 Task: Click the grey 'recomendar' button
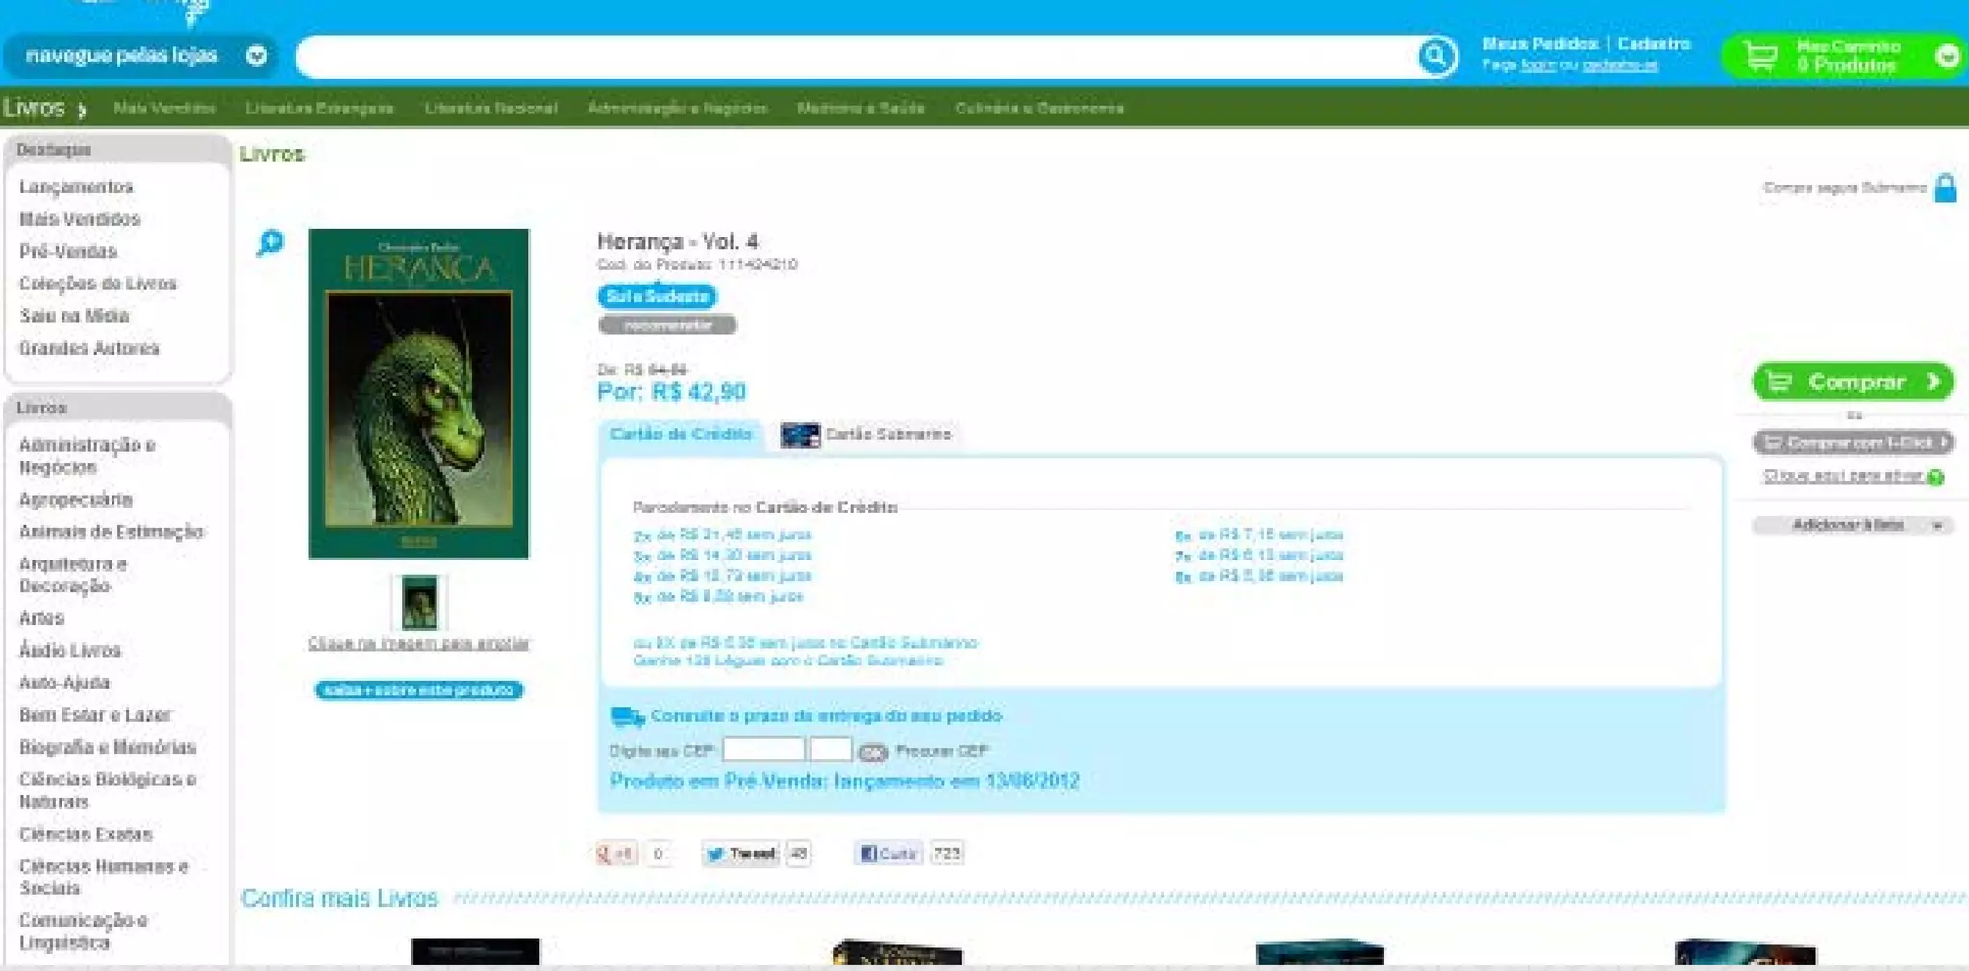tap(667, 325)
